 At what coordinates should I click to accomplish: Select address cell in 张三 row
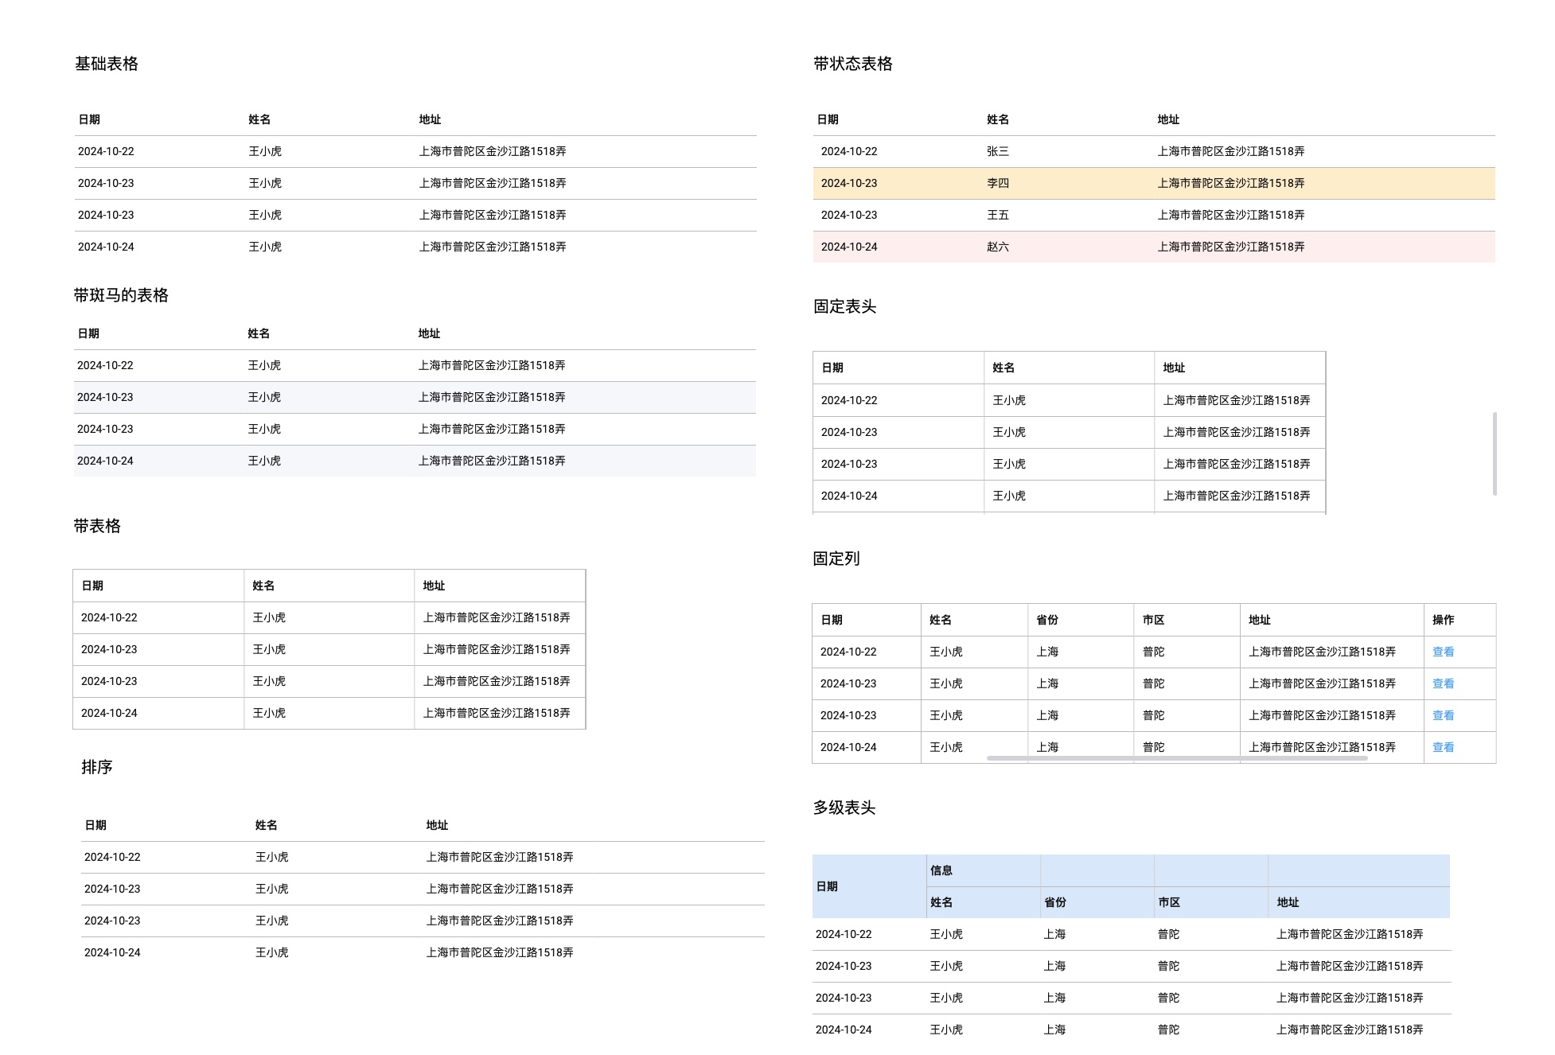point(1231,151)
